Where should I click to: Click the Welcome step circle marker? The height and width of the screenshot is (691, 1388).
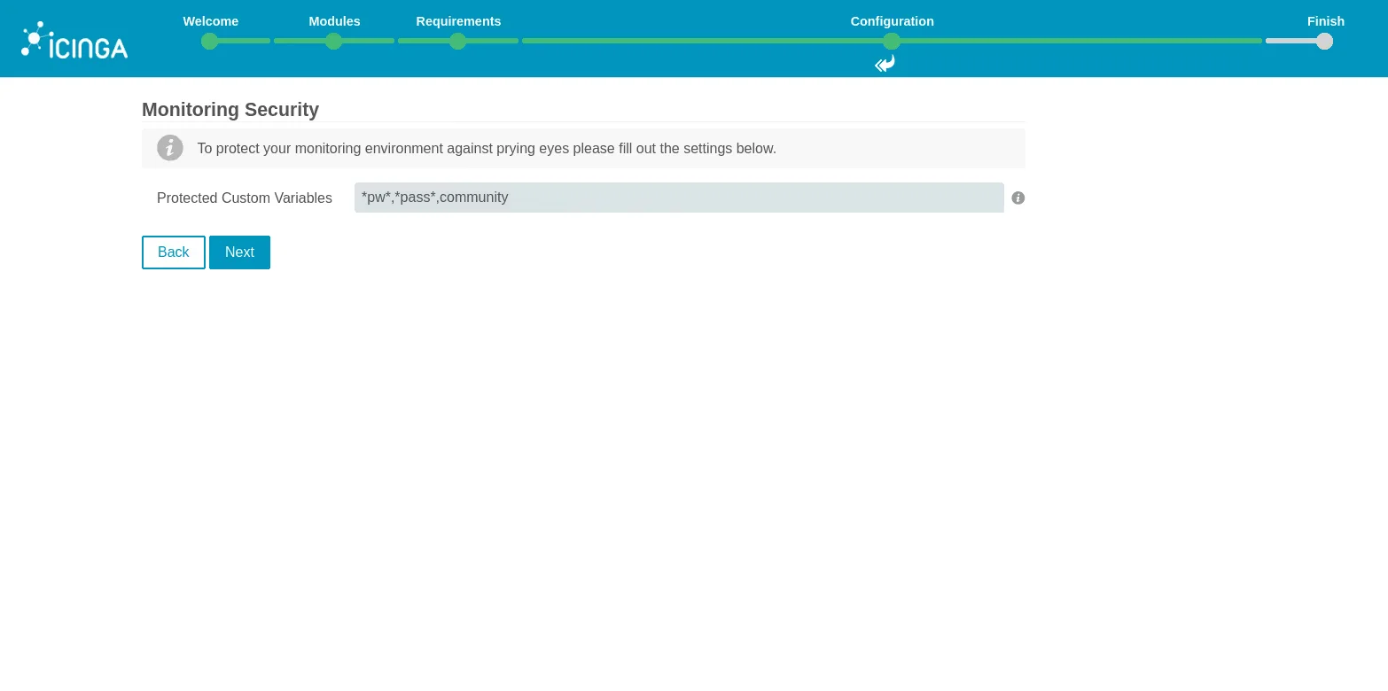tap(210, 41)
